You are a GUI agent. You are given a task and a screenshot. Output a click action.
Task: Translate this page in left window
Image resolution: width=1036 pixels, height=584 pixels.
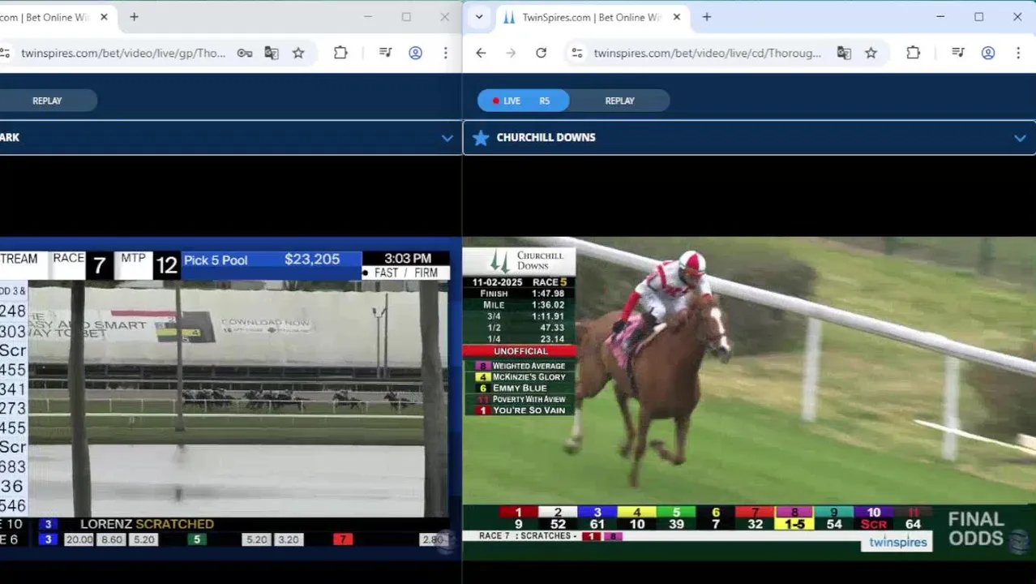272,53
